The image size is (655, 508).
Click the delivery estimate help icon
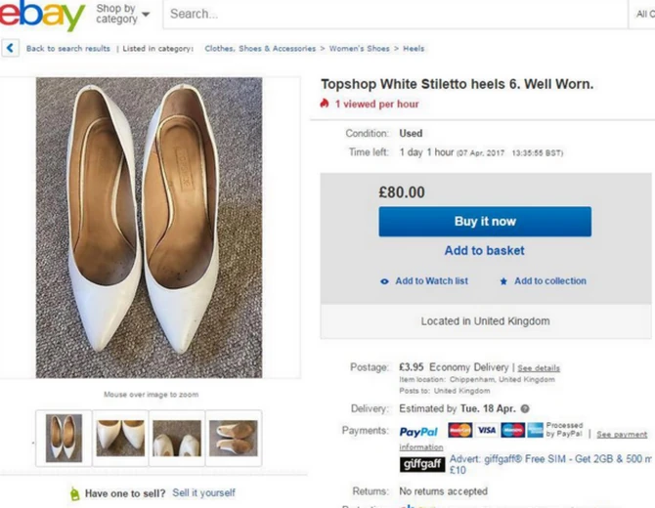[x=525, y=408]
